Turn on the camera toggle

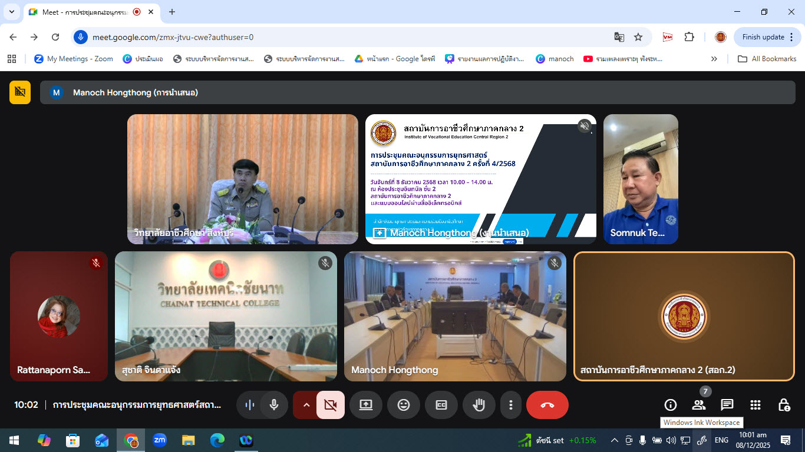click(331, 405)
